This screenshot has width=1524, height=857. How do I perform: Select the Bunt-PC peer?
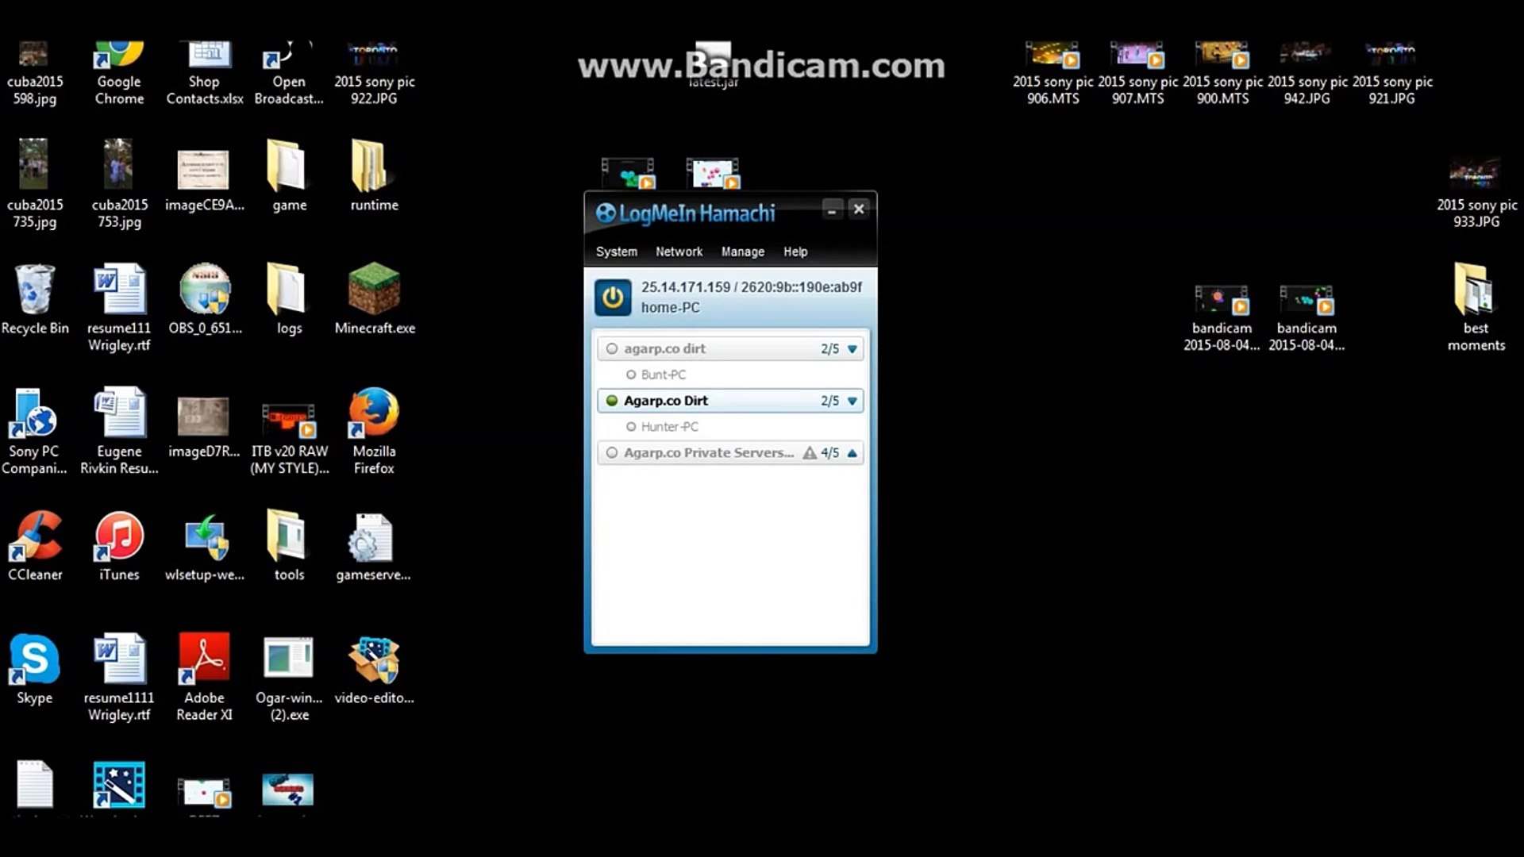(x=663, y=375)
